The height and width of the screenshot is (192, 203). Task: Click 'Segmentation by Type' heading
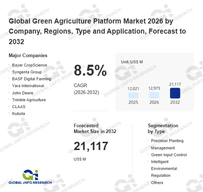point(163,128)
